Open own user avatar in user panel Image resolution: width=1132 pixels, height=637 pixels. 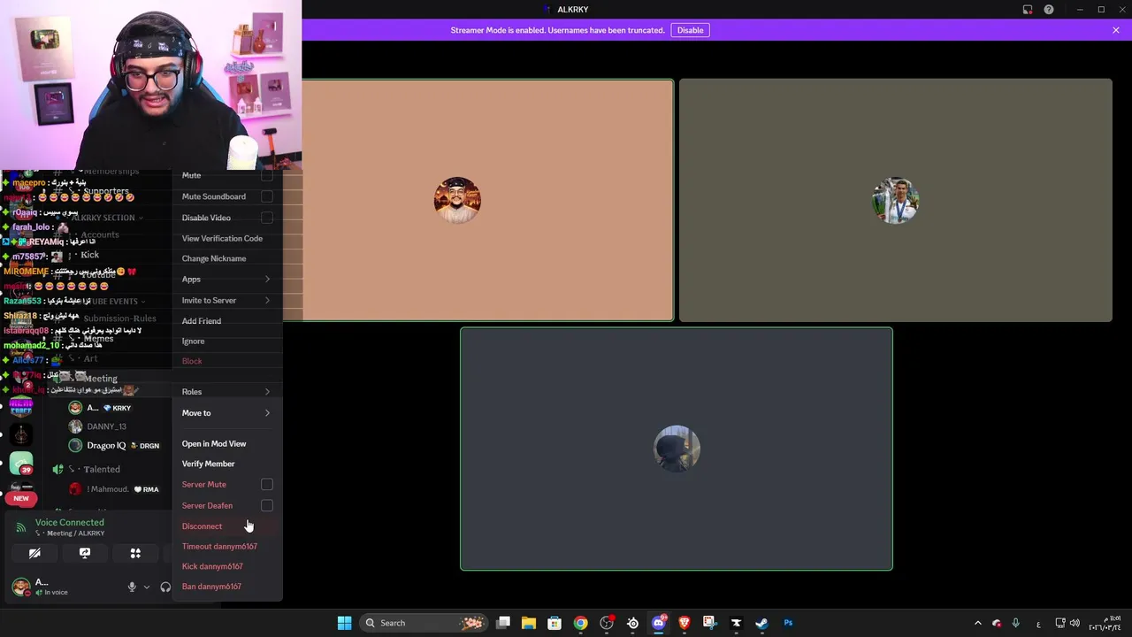pos(20,587)
